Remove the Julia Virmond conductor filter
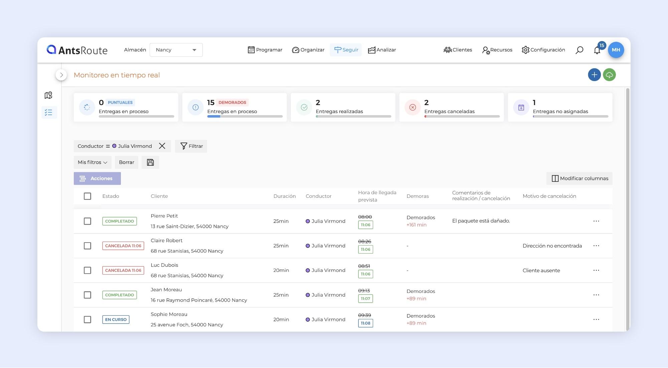This screenshot has width=668, height=368. coord(162,146)
